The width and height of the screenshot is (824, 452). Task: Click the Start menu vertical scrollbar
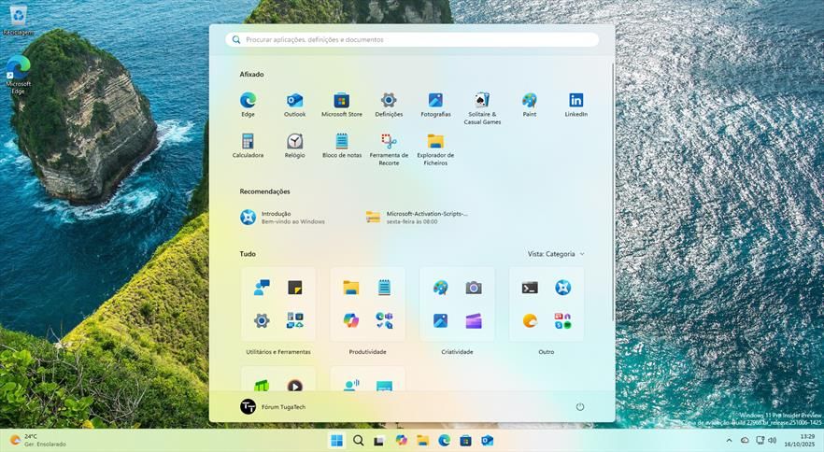coord(612,191)
